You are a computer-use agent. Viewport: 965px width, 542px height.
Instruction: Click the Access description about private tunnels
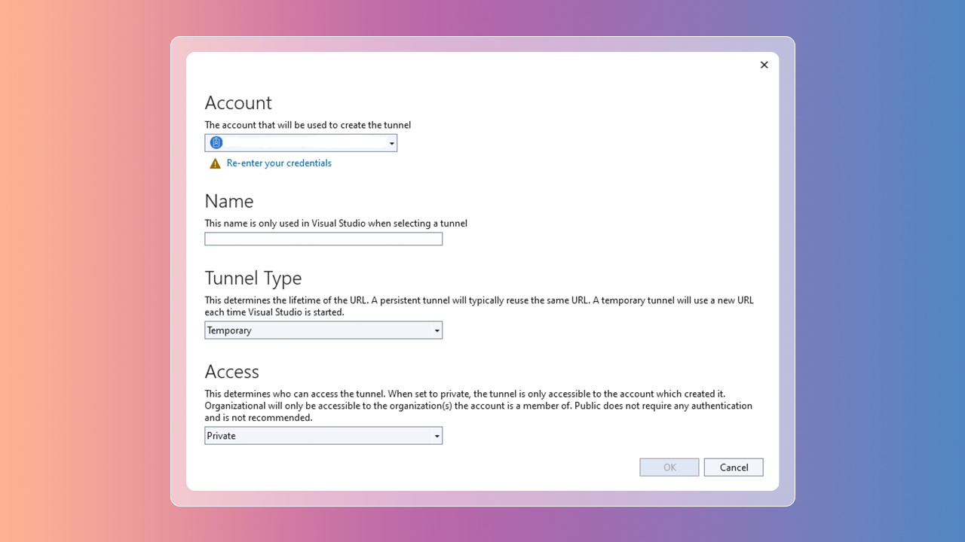coord(478,405)
